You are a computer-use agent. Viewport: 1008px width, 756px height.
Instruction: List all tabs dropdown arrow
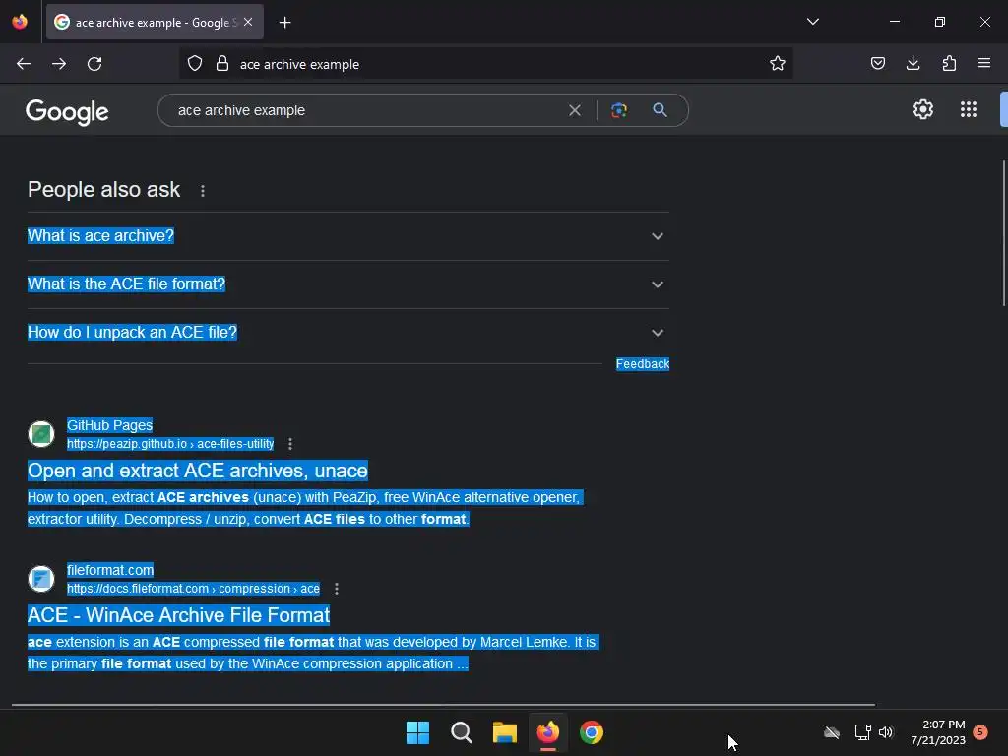(x=812, y=22)
